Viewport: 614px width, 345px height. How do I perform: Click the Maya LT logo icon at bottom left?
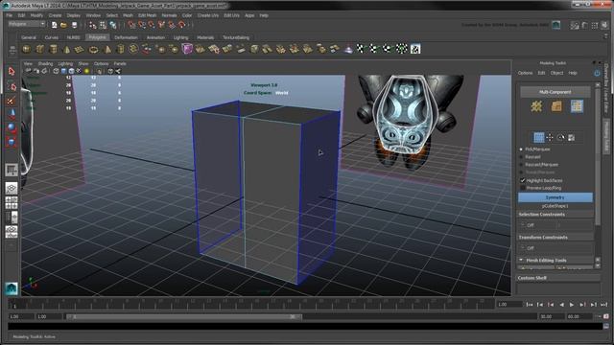pyautogui.click(x=12, y=288)
